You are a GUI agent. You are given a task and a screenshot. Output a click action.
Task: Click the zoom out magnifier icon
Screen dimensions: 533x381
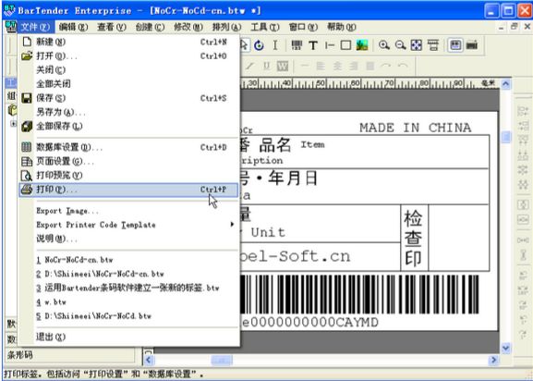coord(400,45)
